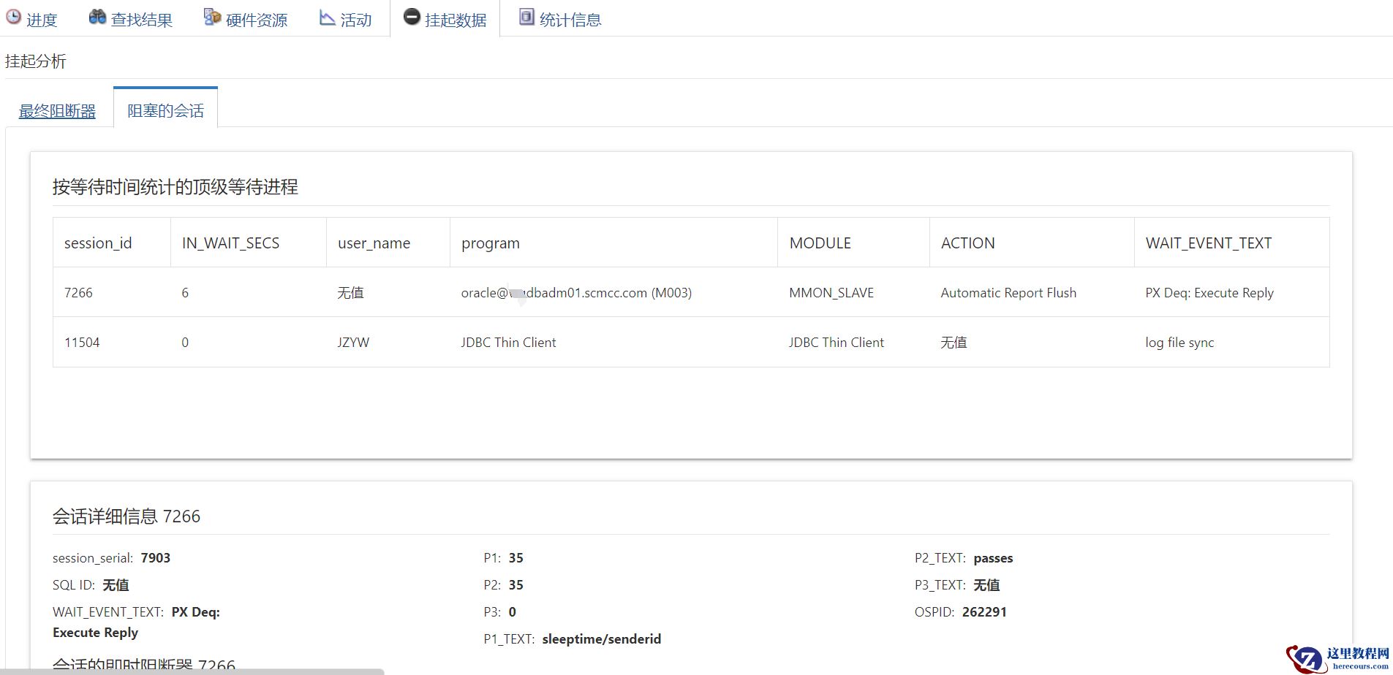
Task: Click the binoculars icon for 查找结果
Action: [x=97, y=17]
